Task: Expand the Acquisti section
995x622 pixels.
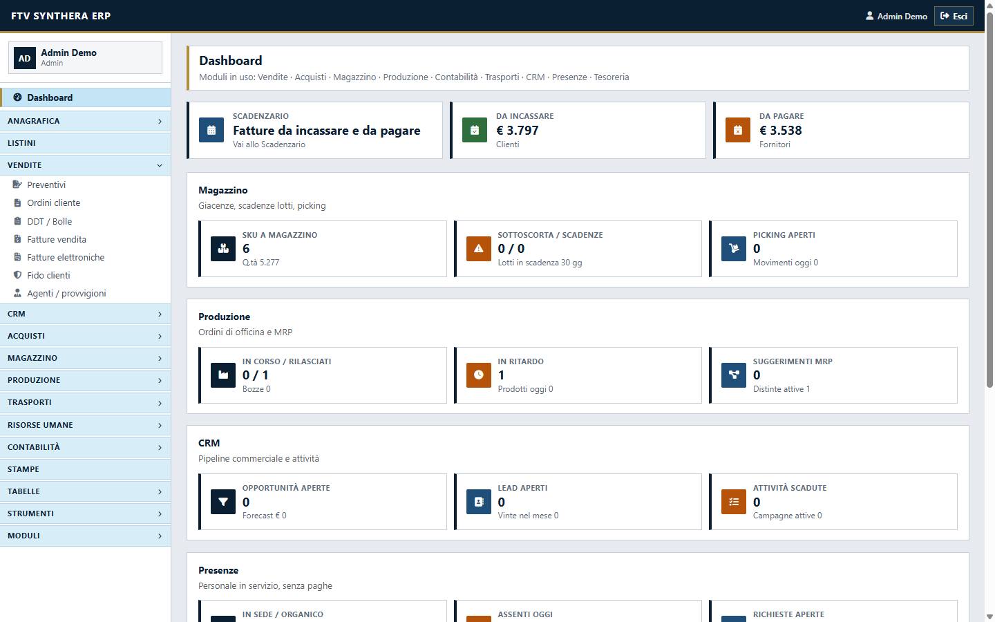Action: tap(85, 336)
